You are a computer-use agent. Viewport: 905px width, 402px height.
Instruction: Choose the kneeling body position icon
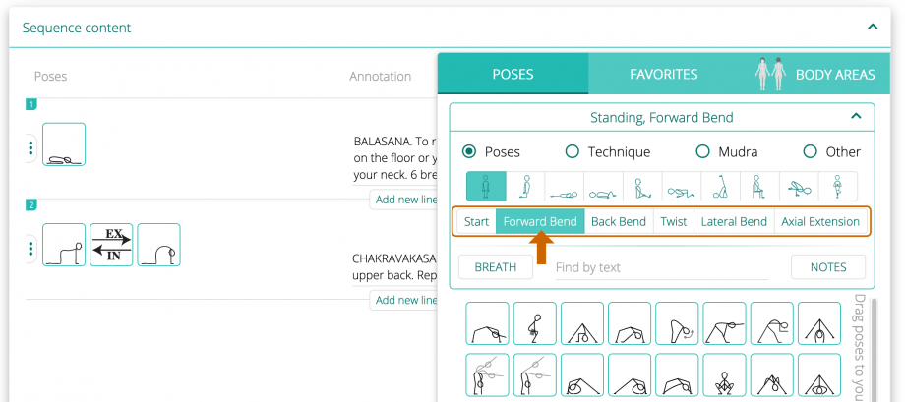525,187
